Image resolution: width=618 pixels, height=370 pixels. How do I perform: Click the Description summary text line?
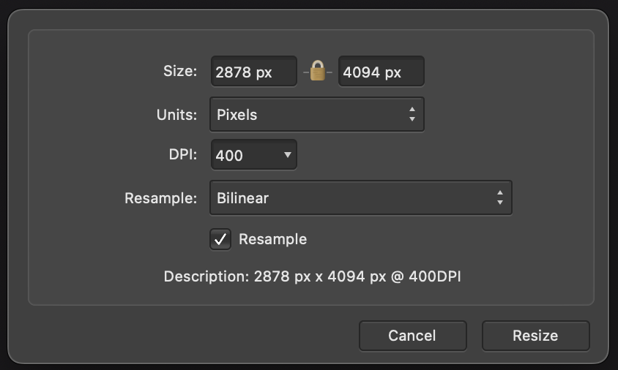point(312,276)
